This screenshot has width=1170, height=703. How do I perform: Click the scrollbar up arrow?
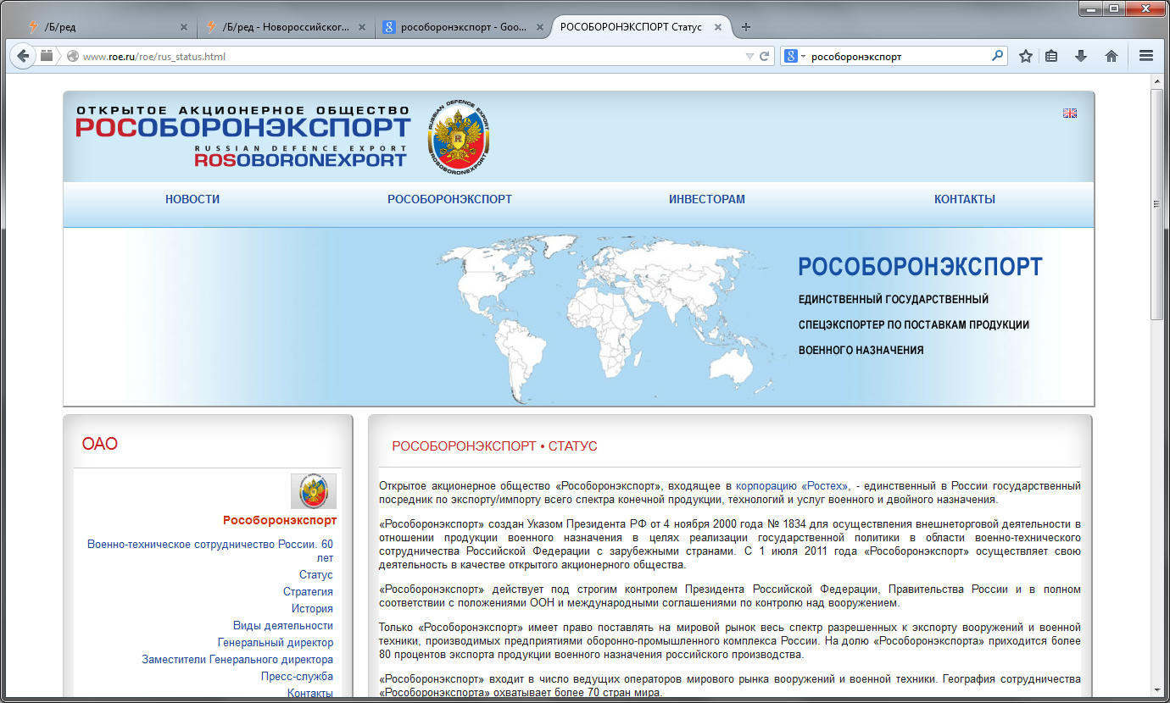coord(1157,80)
